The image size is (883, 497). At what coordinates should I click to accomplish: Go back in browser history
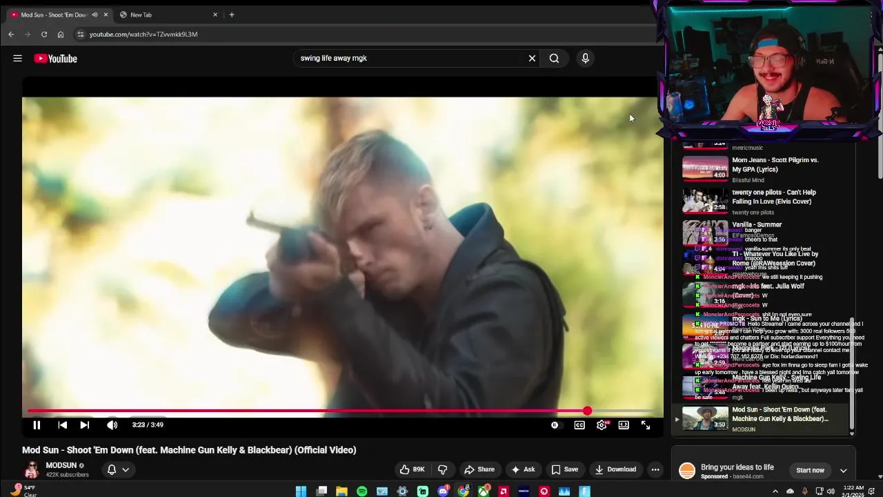11,35
